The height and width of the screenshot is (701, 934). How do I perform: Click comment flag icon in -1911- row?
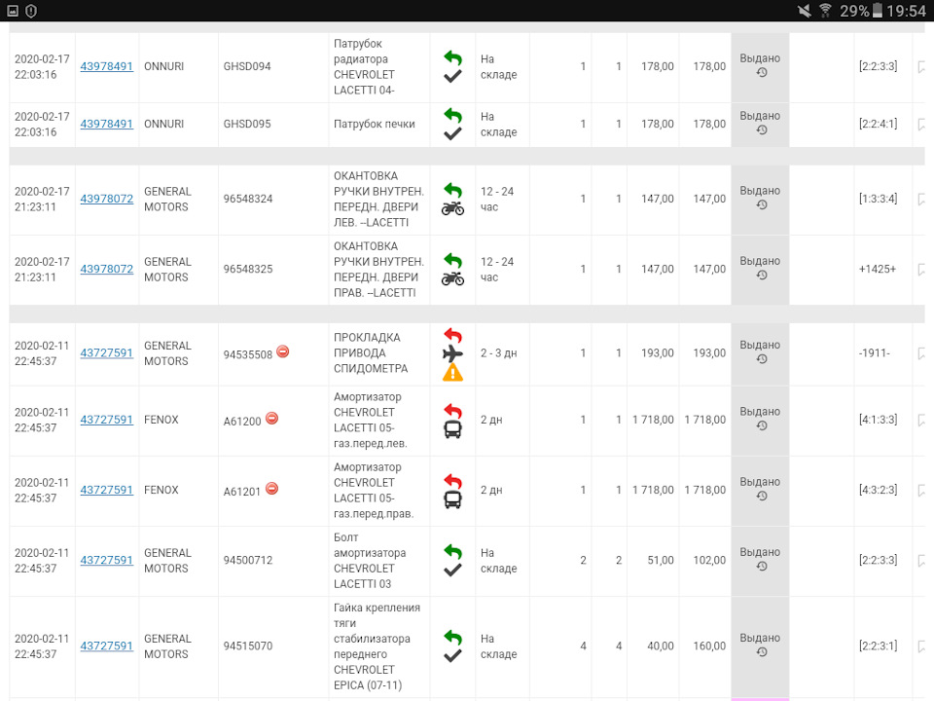921,353
